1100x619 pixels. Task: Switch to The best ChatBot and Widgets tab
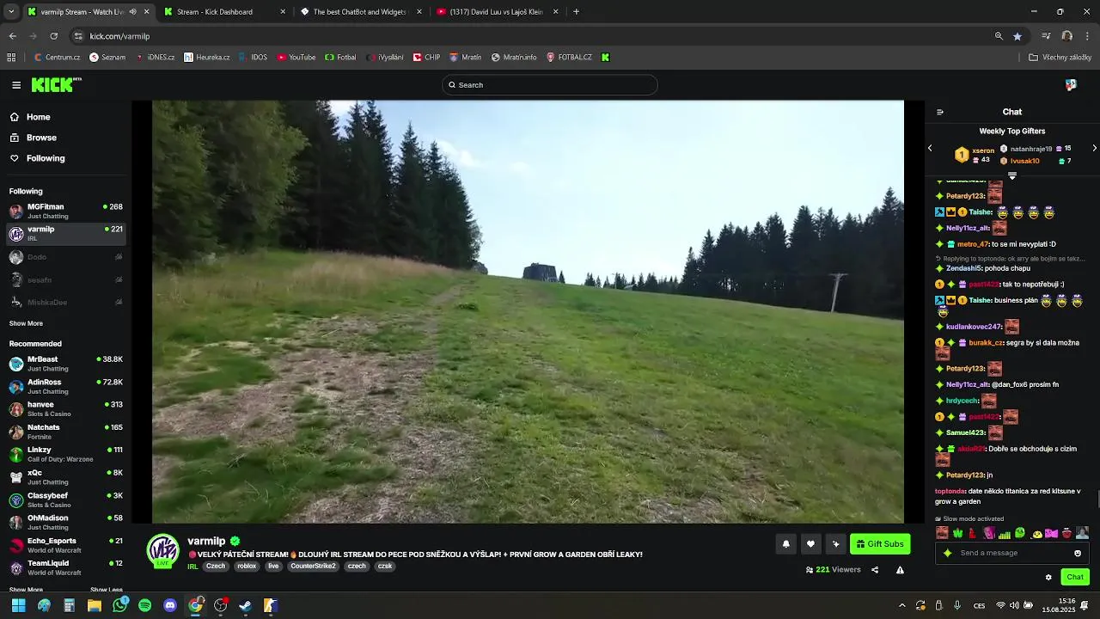pos(360,12)
